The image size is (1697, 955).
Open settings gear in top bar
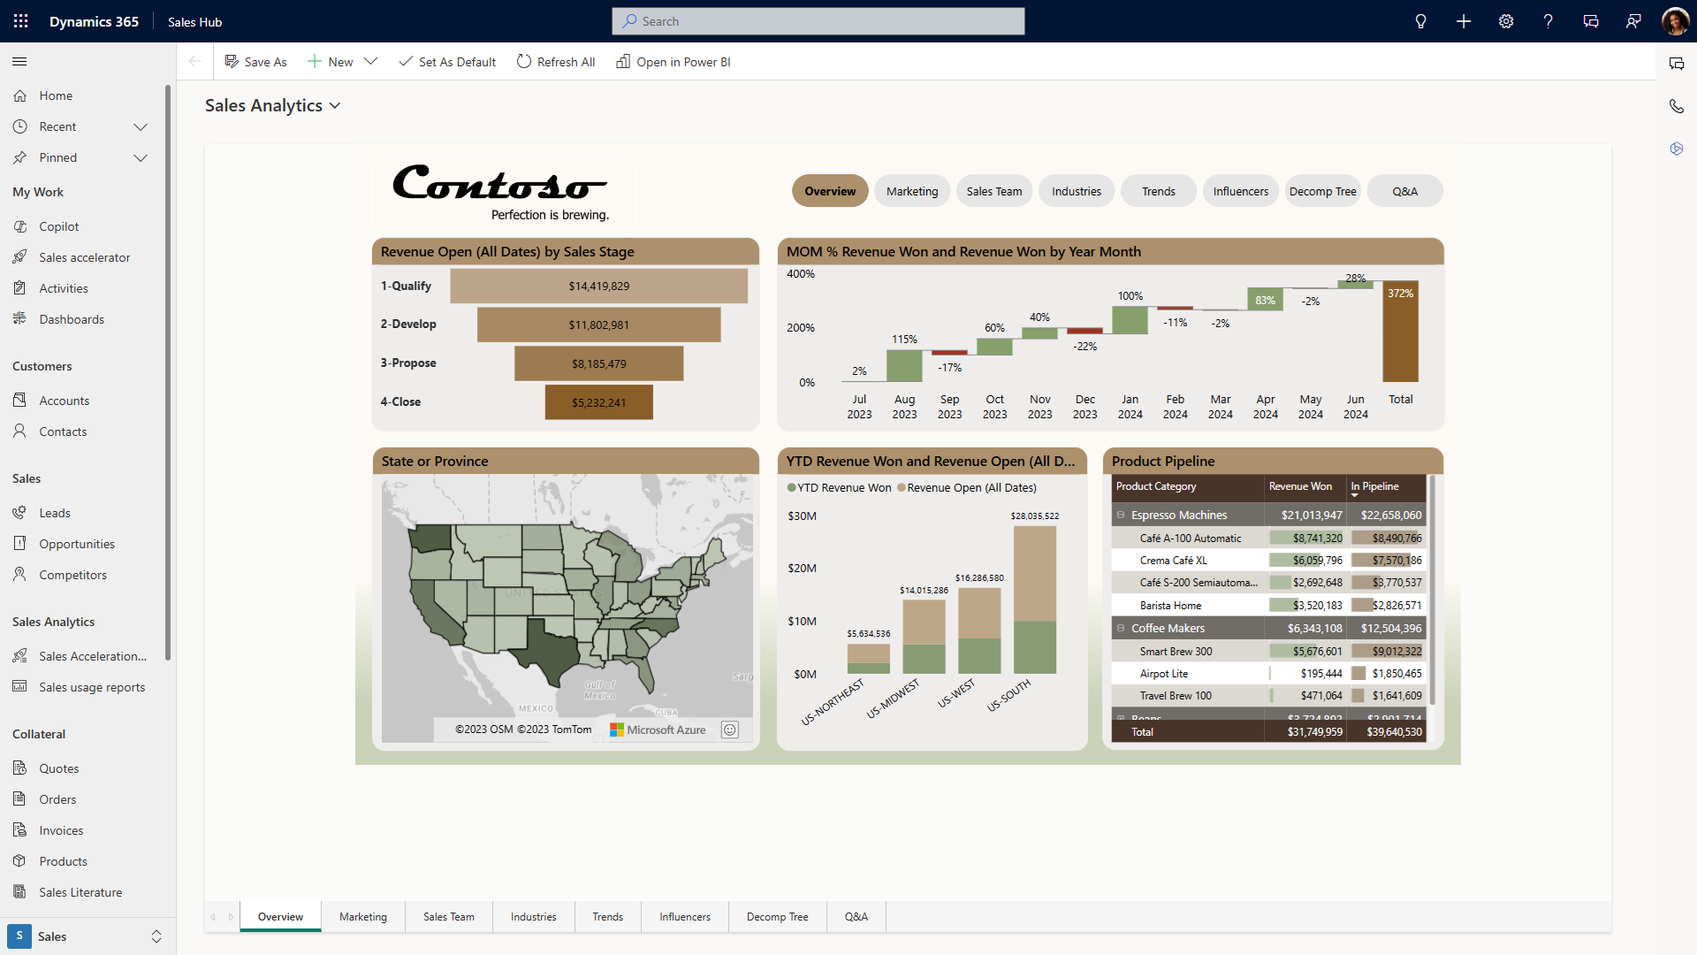[1505, 21]
